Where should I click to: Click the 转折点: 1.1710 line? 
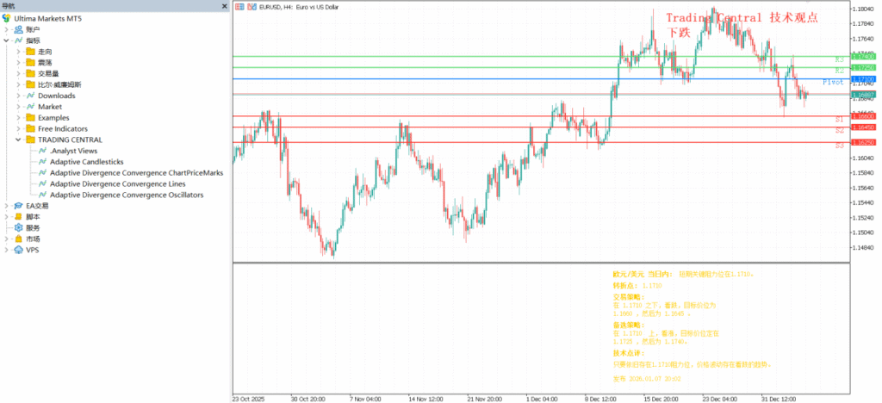(x=637, y=286)
